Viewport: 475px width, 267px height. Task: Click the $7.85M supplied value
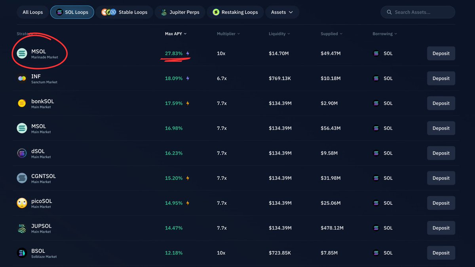(x=329, y=253)
